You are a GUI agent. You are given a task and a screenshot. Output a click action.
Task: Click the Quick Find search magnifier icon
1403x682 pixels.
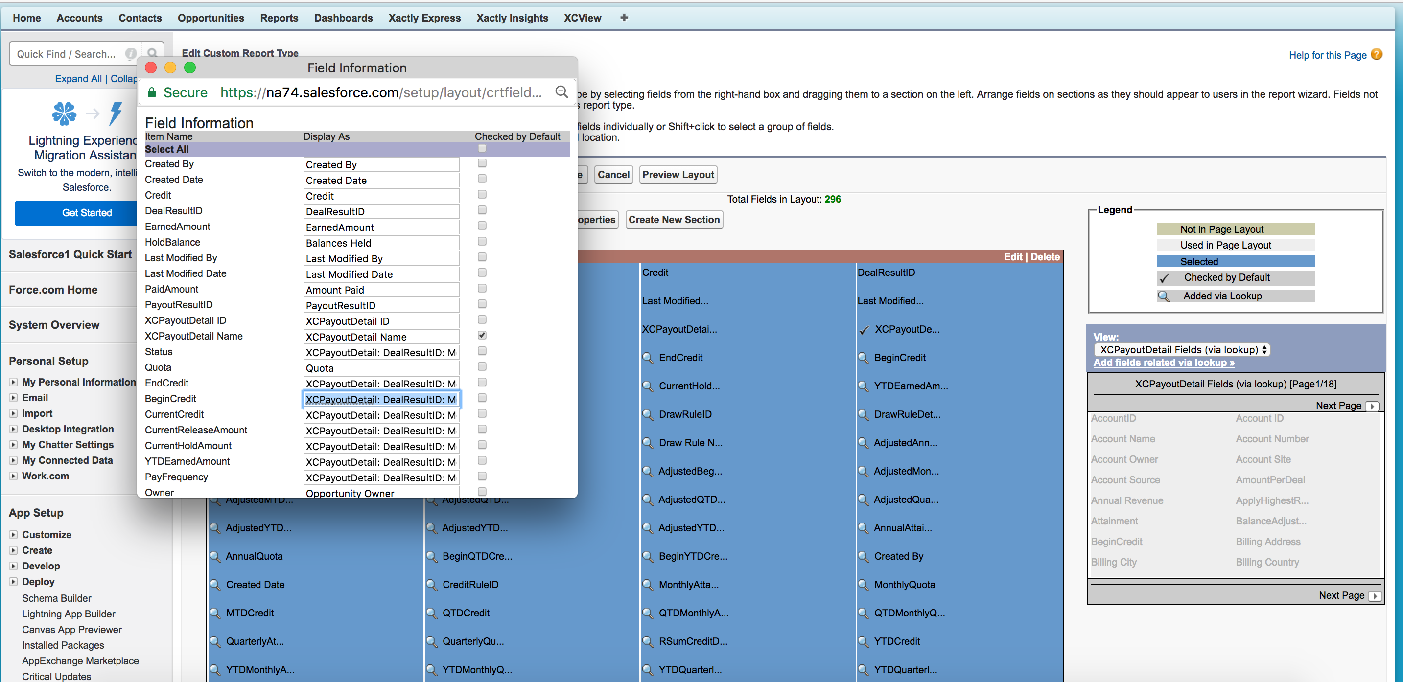click(x=153, y=53)
